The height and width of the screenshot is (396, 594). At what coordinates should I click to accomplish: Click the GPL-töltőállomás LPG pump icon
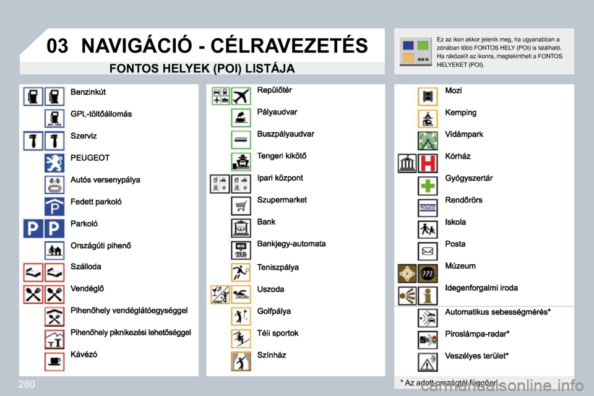[x=54, y=118]
